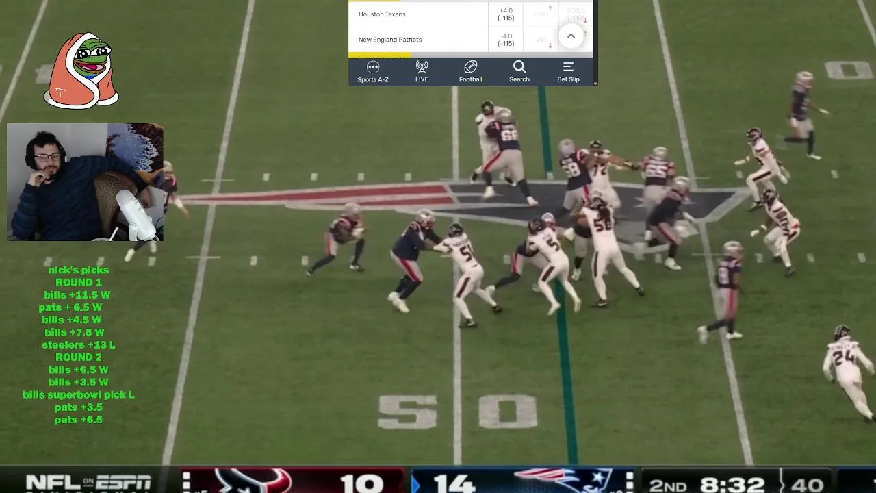876x493 pixels.
Task: Click the scroll-to-top chevron button
Action: click(571, 36)
